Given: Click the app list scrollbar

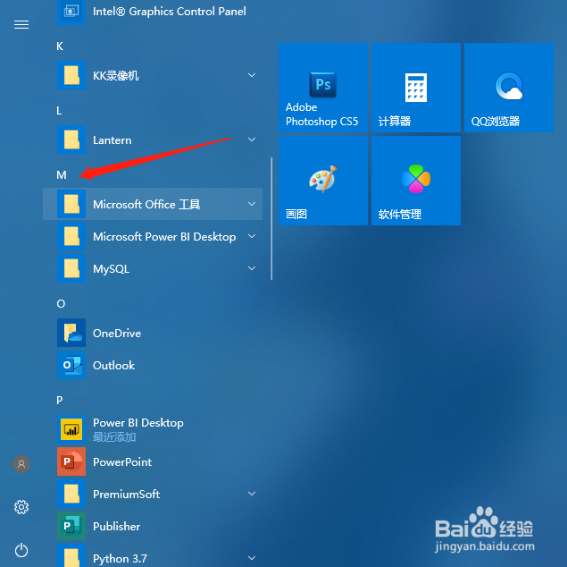Looking at the screenshot, I should (271, 218).
